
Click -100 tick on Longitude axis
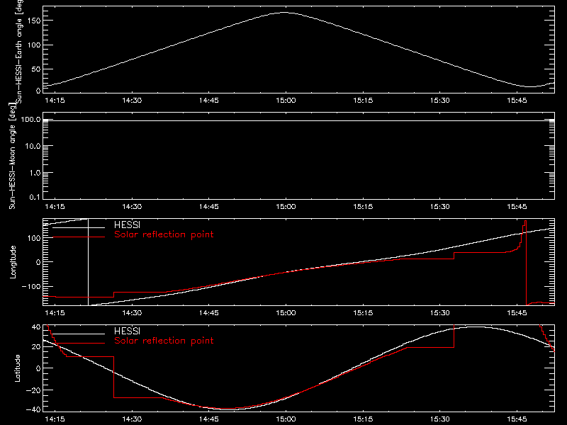pyautogui.click(x=31, y=286)
